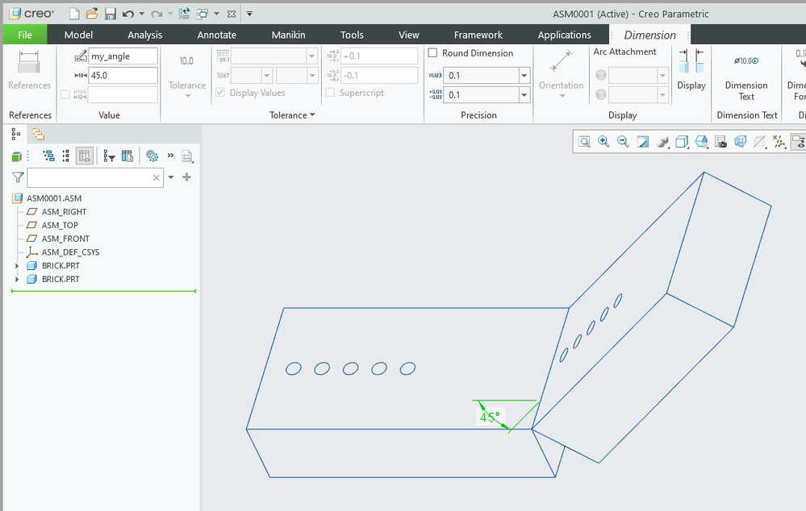Click the model tree filter funnel icon

pos(18,177)
